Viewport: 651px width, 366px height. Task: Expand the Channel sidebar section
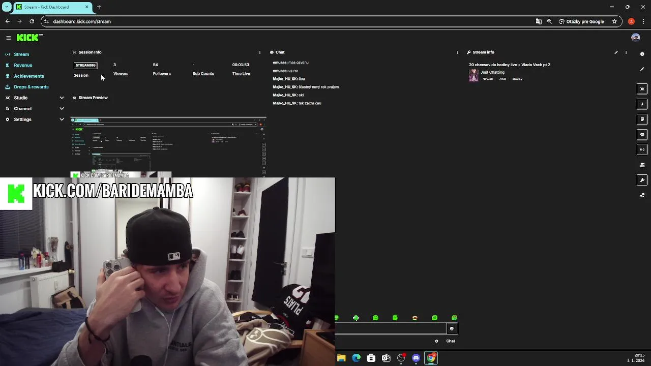pyautogui.click(x=62, y=109)
